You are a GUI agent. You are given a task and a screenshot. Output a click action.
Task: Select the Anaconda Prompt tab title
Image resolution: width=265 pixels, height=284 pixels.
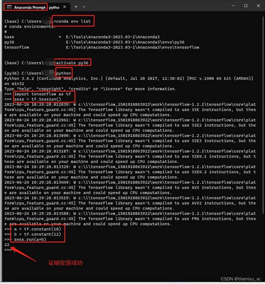tap(30, 7)
